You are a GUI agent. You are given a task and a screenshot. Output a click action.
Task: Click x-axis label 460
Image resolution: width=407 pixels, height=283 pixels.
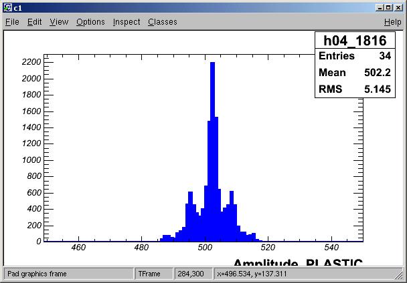[x=78, y=248]
